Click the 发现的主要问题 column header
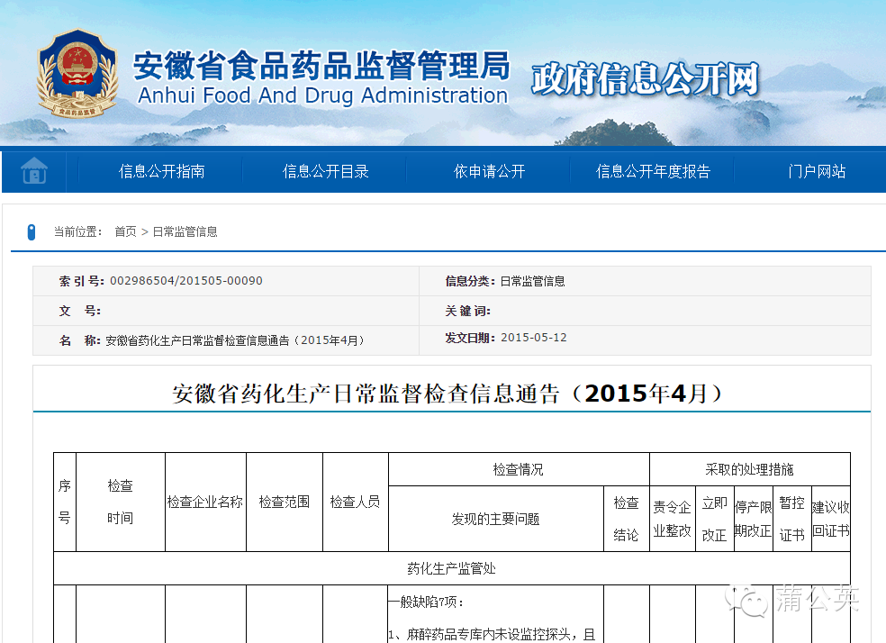The image size is (886, 643). (x=495, y=519)
